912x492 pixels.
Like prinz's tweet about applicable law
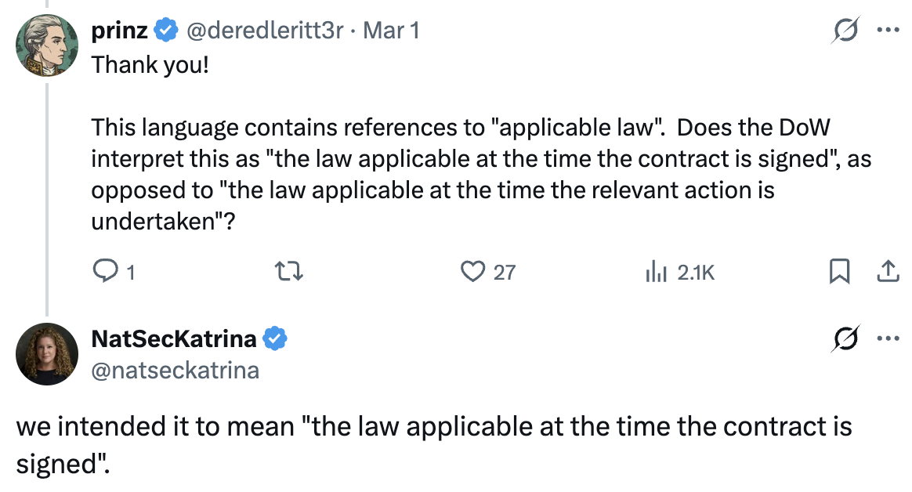click(472, 272)
